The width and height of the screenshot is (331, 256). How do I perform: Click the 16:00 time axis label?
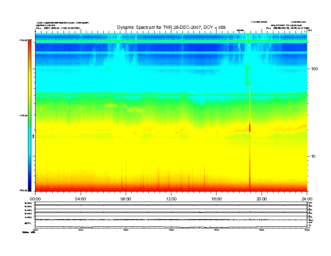(216, 199)
